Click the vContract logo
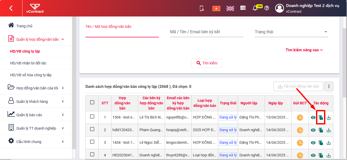This screenshot has height=160, width=347. (x=35, y=8)
